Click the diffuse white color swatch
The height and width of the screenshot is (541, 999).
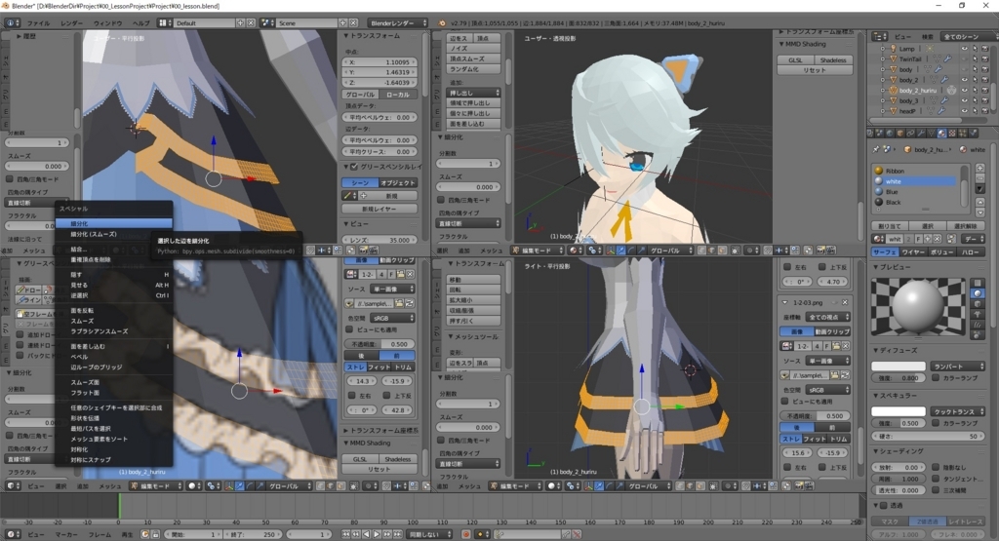pyautogui.click(x=898, y=367)
